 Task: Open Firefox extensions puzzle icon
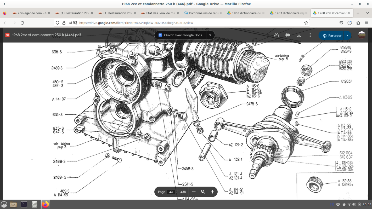coord(358,23)
